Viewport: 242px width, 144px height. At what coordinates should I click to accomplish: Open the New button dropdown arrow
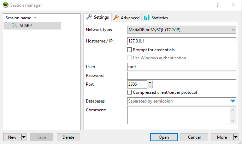24,137
